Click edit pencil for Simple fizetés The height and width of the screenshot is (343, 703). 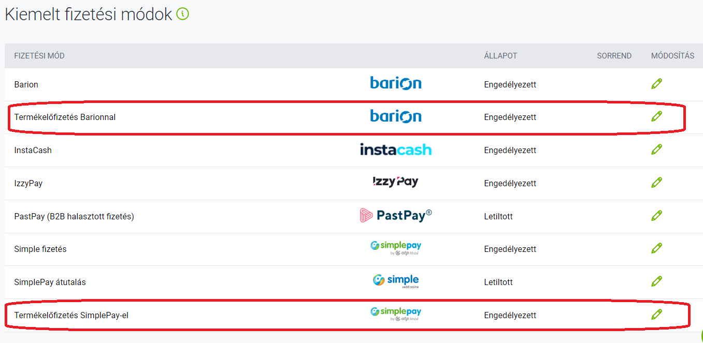pos(657,248)
